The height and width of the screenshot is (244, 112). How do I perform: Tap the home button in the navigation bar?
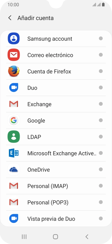55,237
